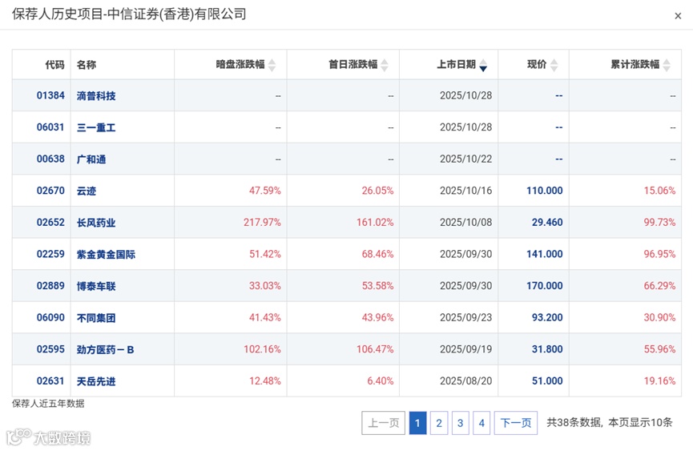Open stock code 02652
The height and width of the screenshot is (451, 693).
pos(50,223)
